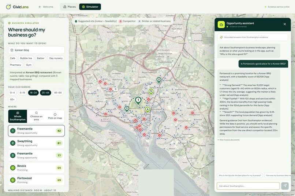
Task: Click the CivicLens logo icon
Action: [x=8, y=7]
